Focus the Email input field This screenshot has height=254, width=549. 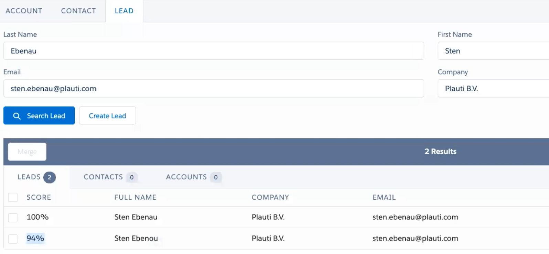click(214, 88)
